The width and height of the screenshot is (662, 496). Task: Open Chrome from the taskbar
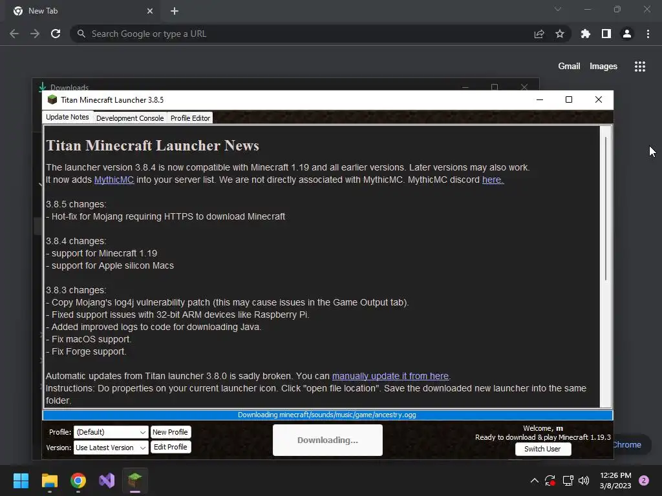tap(78, 480)
